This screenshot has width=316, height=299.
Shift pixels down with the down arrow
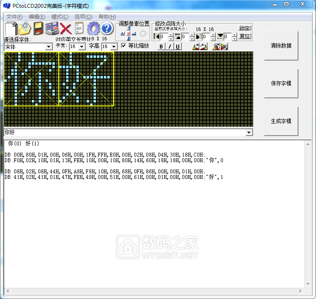(x=129, y=38)
